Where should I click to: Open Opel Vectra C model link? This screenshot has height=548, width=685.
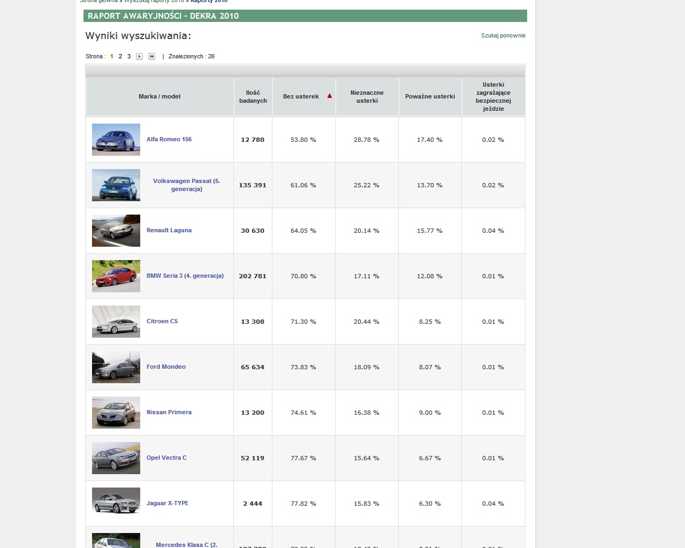(x=166, y=458)
